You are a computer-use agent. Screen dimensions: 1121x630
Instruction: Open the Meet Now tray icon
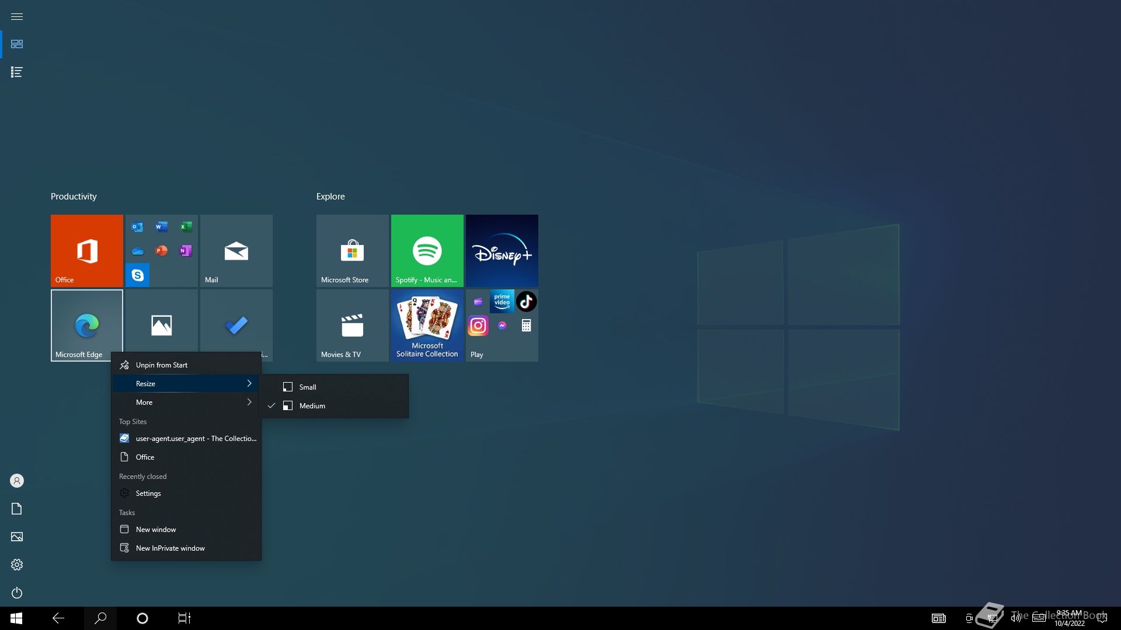(969, 618)
